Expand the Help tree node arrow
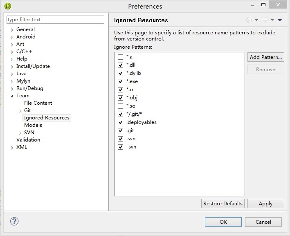The height and width of the screenshot is (236, 290). tap(12, 59)
